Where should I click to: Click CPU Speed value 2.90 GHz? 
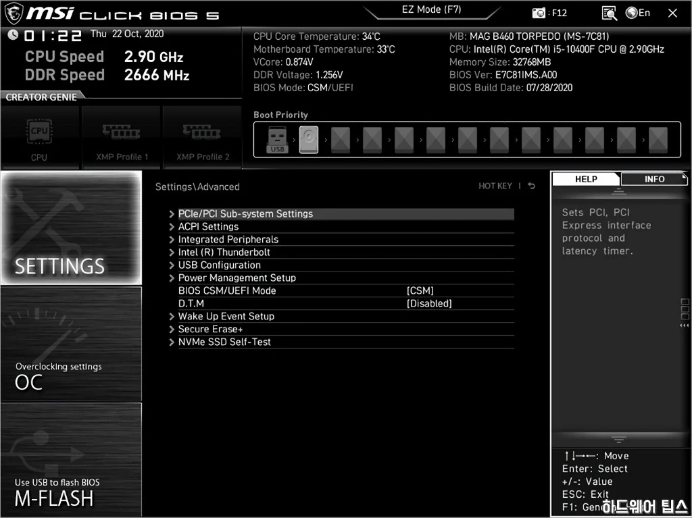(x=153, y=57)
